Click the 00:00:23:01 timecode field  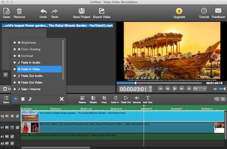point(133,89)
